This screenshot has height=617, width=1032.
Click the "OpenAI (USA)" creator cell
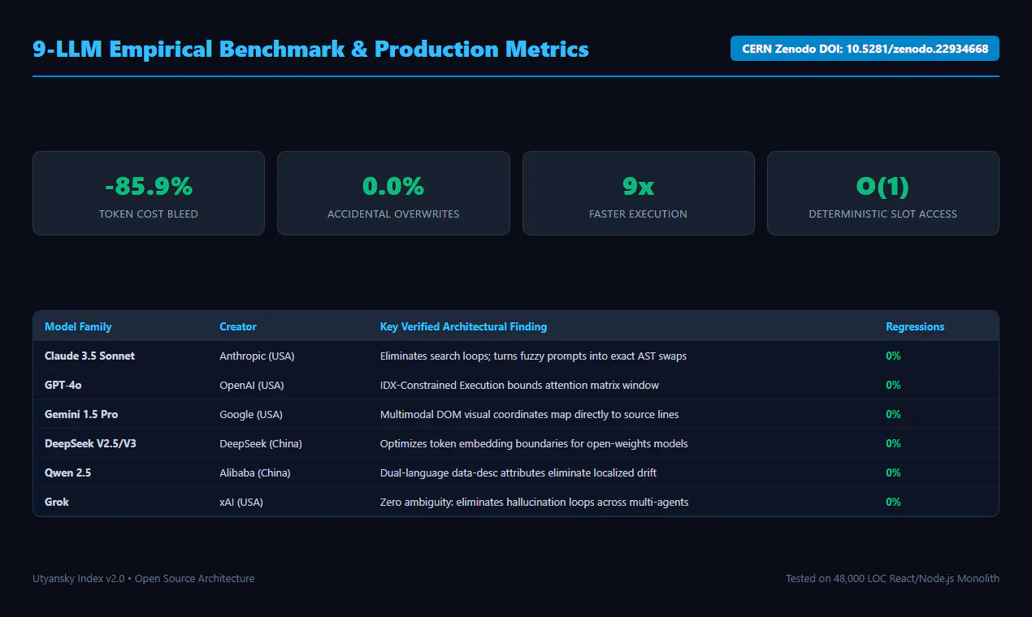pos(252,385)
